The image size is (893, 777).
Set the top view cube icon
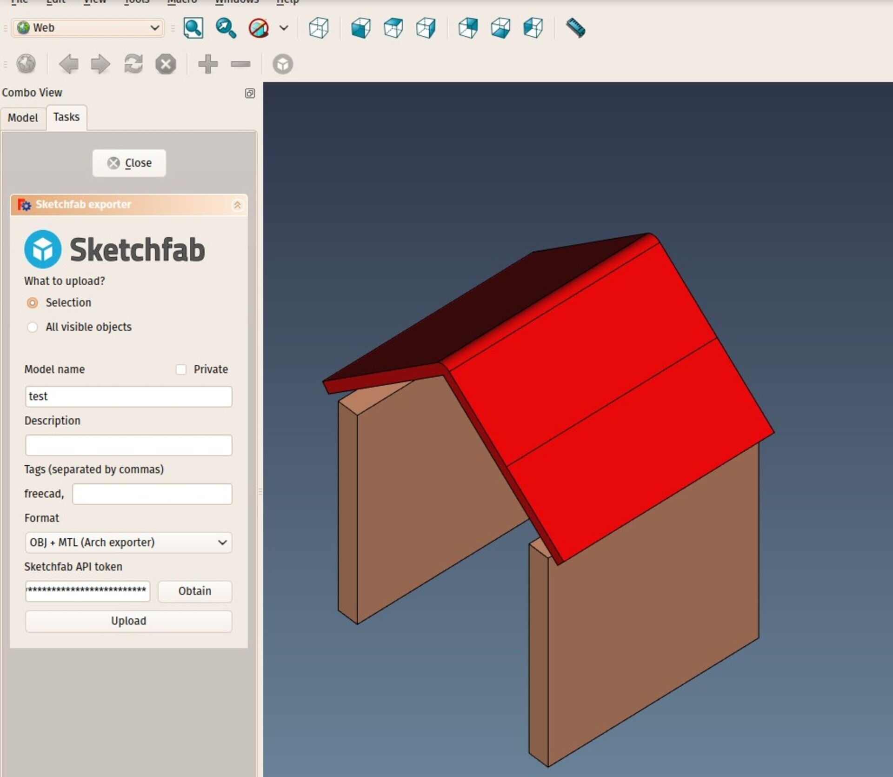[x=393, y=28]
